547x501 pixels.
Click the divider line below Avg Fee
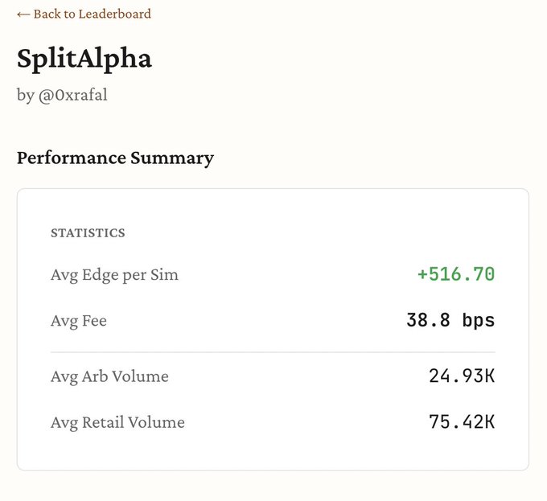pyautogui.click(x=273, y=352)
